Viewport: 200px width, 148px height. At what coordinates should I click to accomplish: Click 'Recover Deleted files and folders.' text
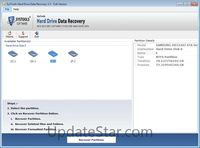(x=40, y=124)
